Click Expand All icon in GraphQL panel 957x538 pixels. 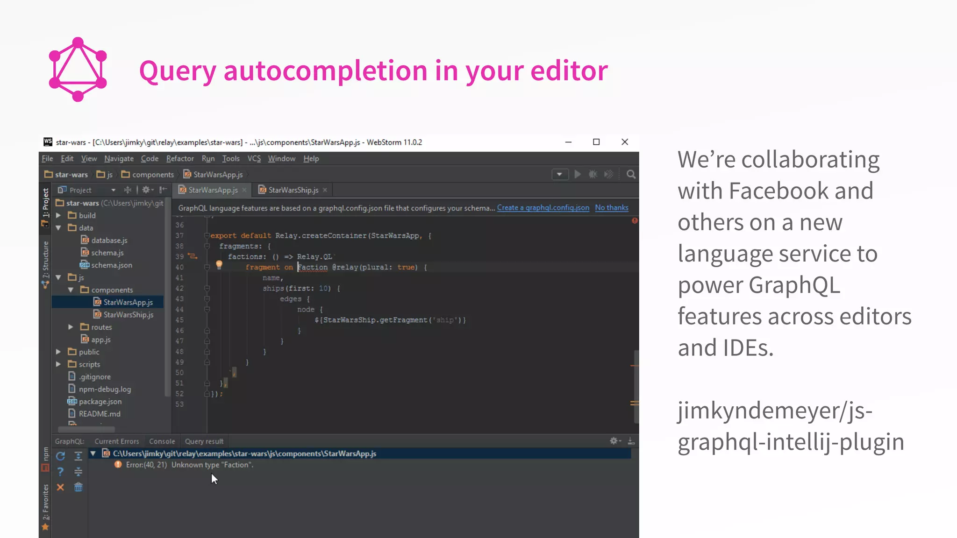tap(78, 456)
